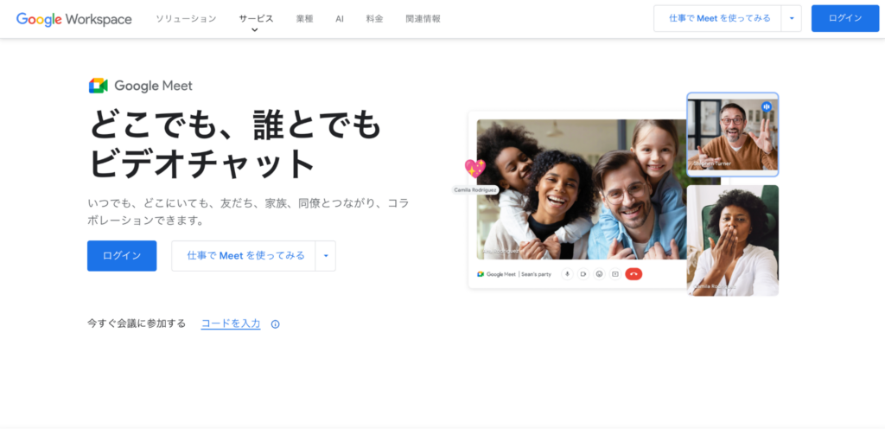The width and height of the screenshot is (885, 429).
Task: Click the present screen icon in preview
Action: (614, 274)
